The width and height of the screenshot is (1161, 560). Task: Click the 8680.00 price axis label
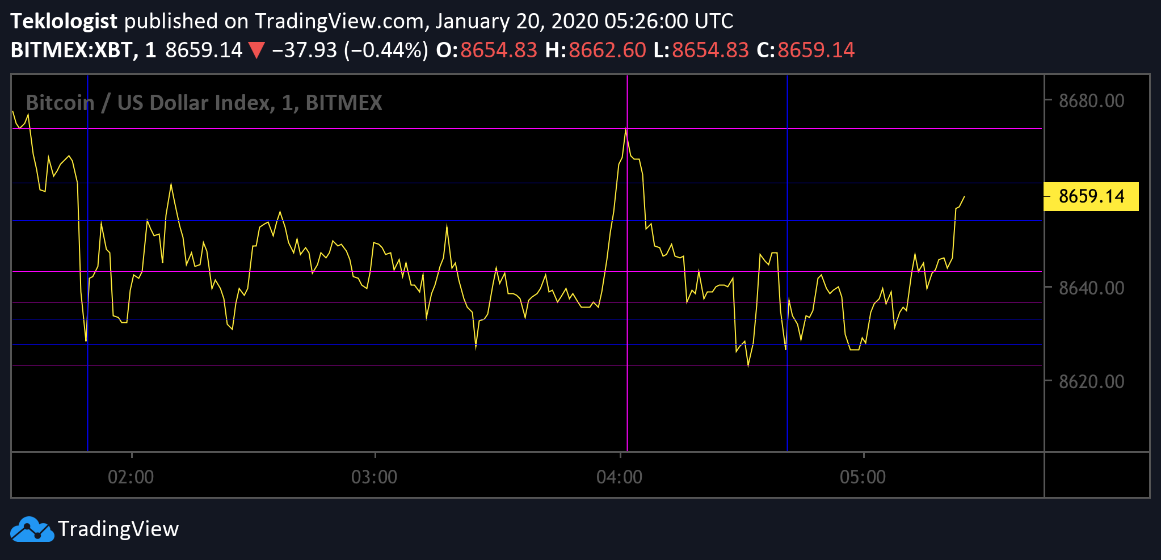pyautogui.click(x=1092, y=101)
